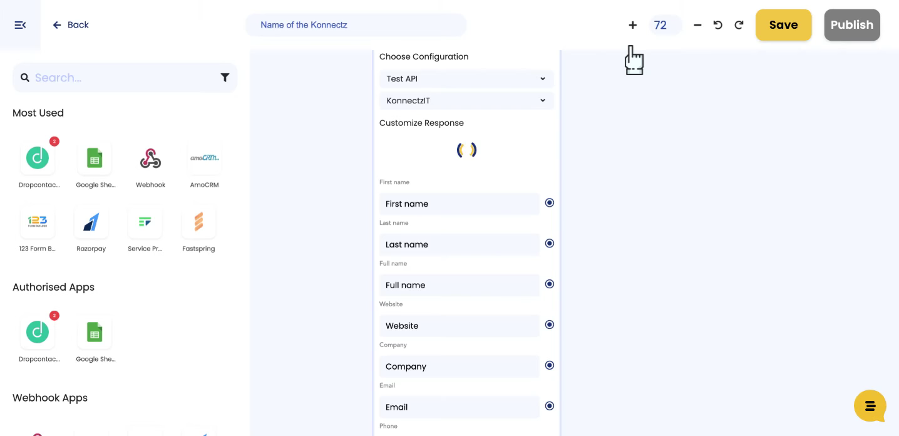The width and height of the screenshot is (899, 436).
Task: Expand the Test API dropdown
Action: 466,79
